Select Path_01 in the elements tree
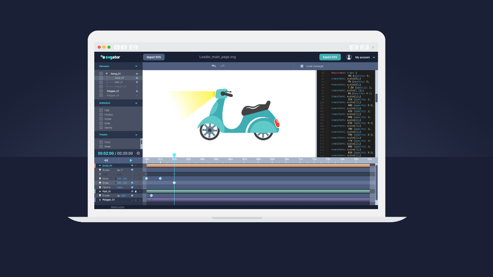The height and width of the screenshot is (277, 493). (118, 82)
